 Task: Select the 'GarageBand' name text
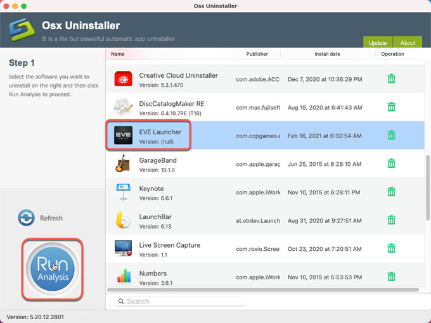[158, 160]
